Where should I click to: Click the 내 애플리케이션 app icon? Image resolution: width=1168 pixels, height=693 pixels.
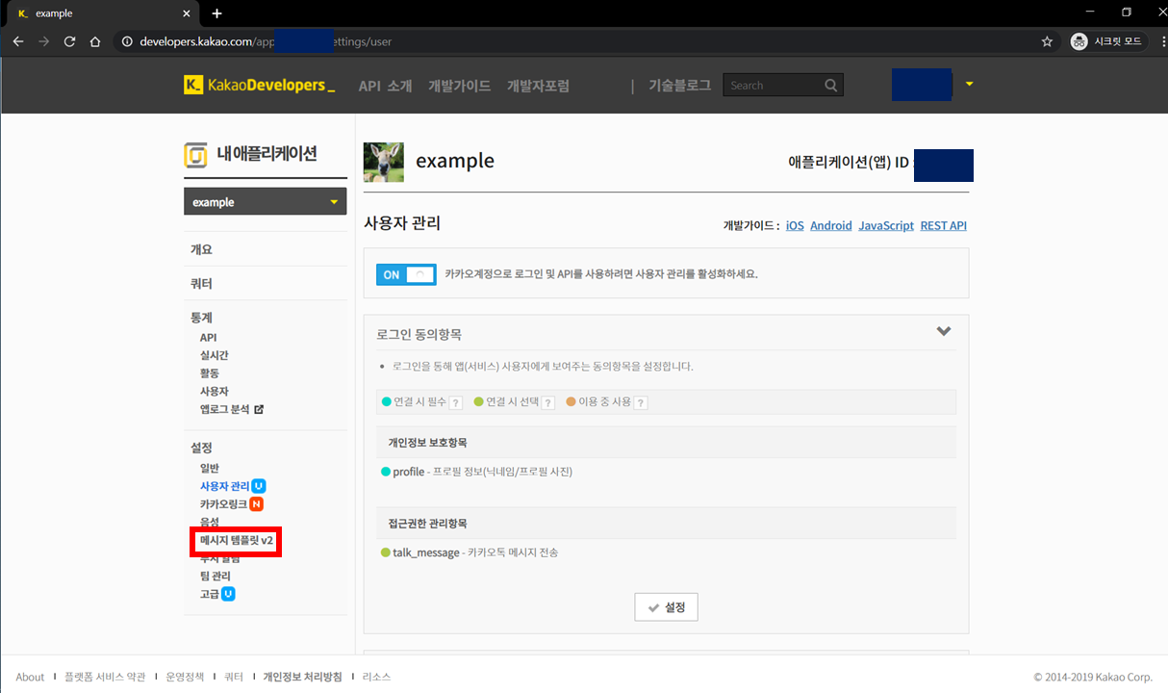(x=196, y=154)
